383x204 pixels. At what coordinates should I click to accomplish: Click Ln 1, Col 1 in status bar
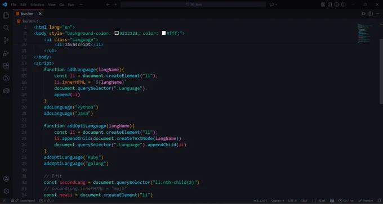[260, 201]
